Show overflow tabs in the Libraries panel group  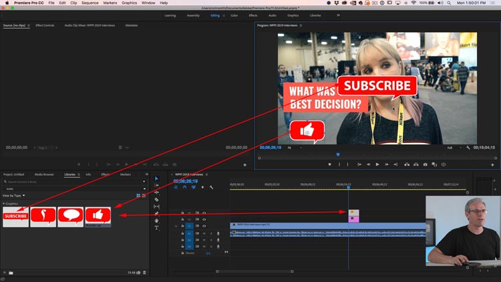(147, 174)
